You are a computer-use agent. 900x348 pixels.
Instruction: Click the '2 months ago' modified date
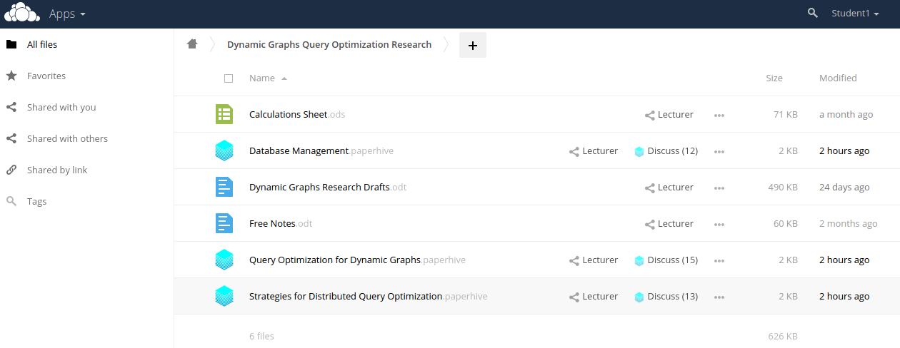pyautogui.click(x=848, y=223)
